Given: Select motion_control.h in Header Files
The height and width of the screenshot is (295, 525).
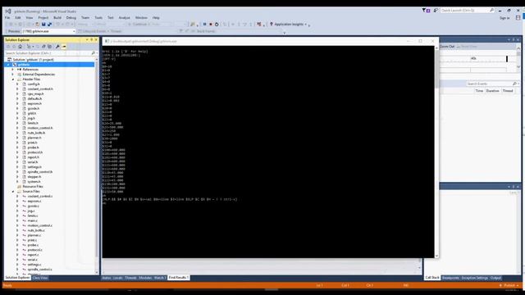Looking at the screenshot, I should (x=40, y=128).
